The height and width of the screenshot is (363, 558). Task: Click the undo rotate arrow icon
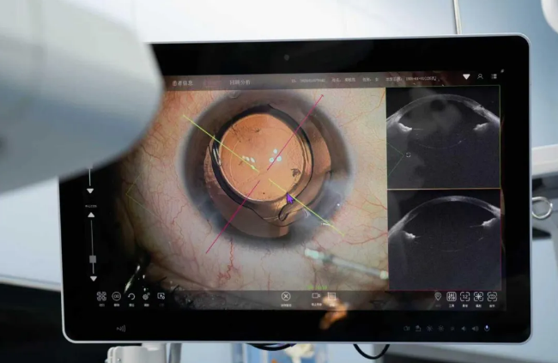pyautogui.click(x=131, y=297)
